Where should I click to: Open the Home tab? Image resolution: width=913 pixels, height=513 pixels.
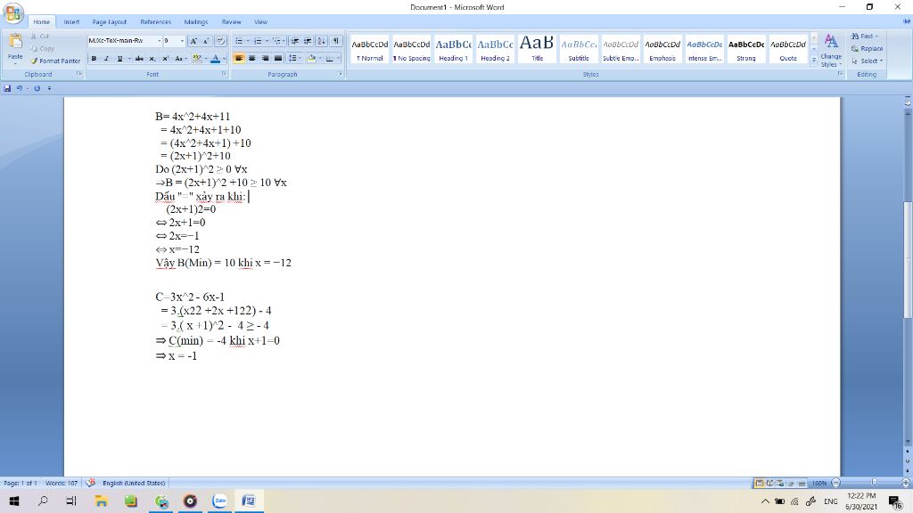[x=41, y=21]
